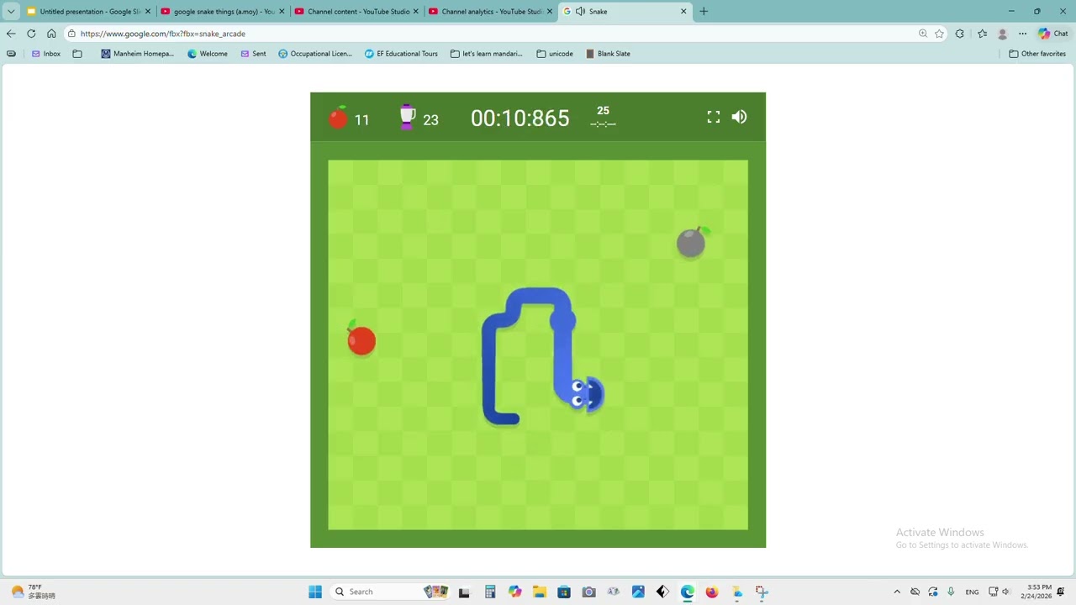Viewport: 1076px width, 605px height.
Task: Open the Blank Slate bookmark
Action: coord(608,54)
